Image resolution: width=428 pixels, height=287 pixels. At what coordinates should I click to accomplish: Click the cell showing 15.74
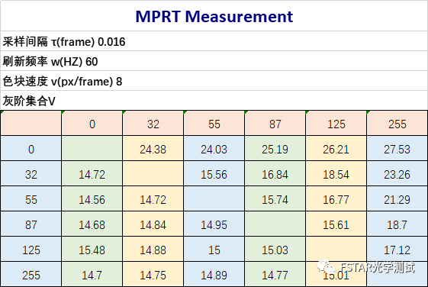point(275,199)
